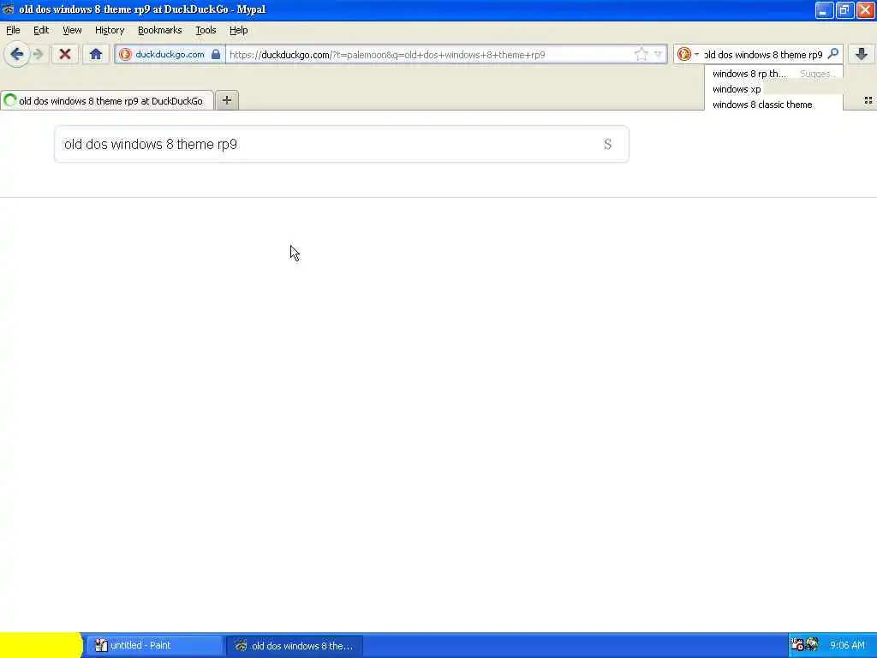The width and height of the screenshot is (877, 658).
Task: Open the Edit menu
Action: tap(41, 30)
